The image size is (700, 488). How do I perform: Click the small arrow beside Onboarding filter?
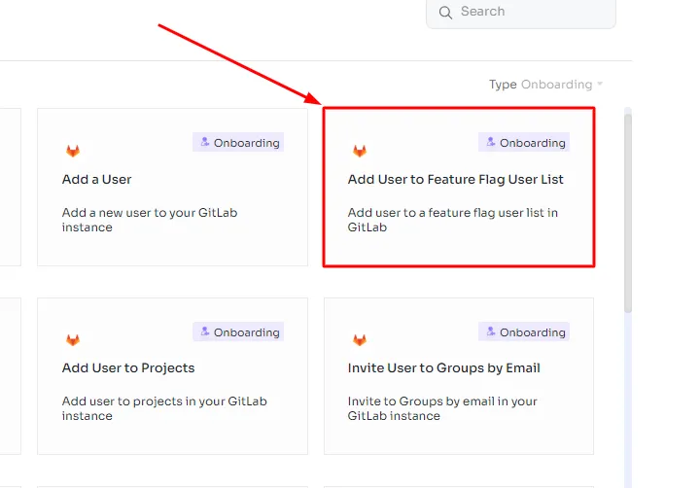(x=600, y=84)
